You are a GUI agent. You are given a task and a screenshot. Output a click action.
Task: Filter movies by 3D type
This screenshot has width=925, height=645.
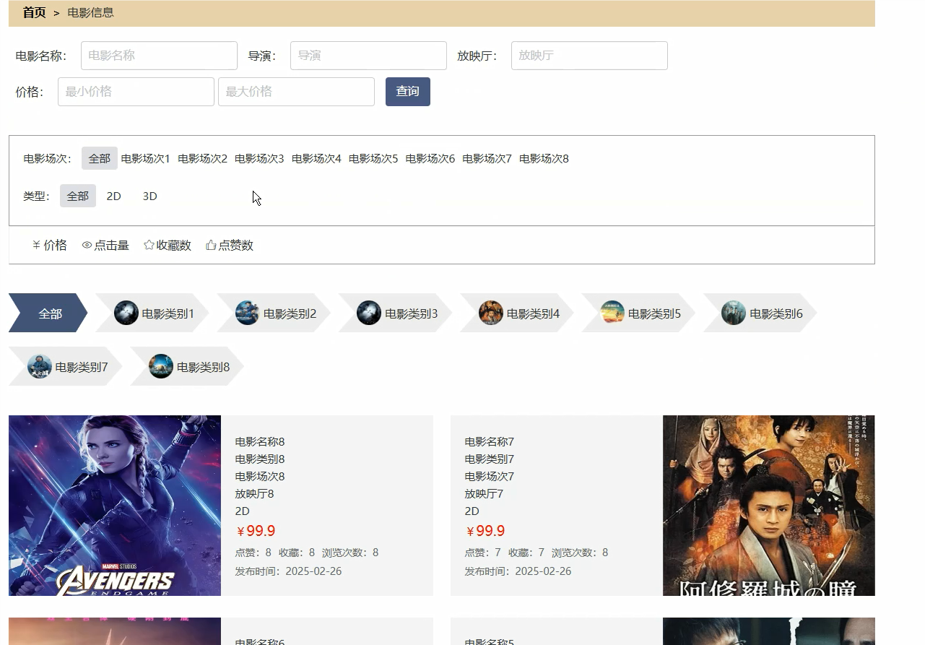pos(149,196)
